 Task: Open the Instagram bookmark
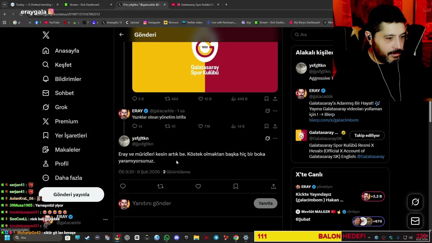coord(152,23)
